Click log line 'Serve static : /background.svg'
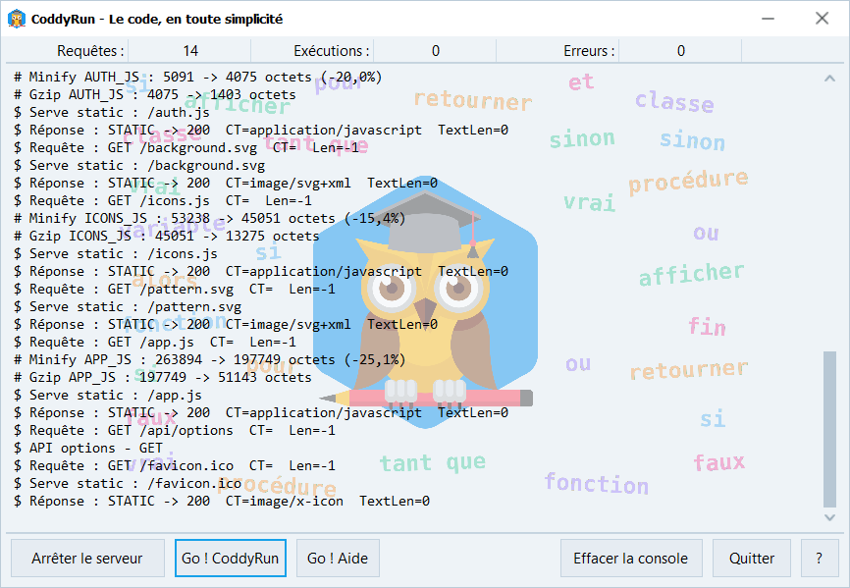The image size is (850, 588). click(x=139, y=165)
